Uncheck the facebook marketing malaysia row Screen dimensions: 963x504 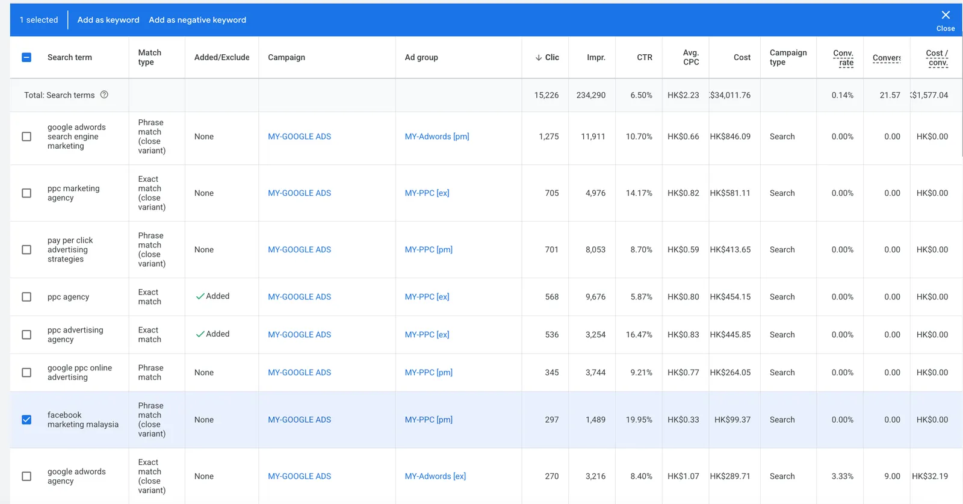(26, 420)
